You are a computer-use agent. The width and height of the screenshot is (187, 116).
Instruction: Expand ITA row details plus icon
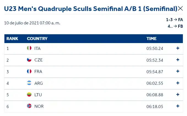178,48
